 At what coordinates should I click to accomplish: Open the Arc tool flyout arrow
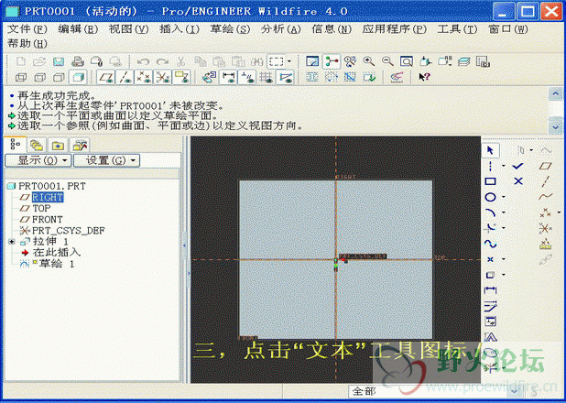tap(504, 212)
